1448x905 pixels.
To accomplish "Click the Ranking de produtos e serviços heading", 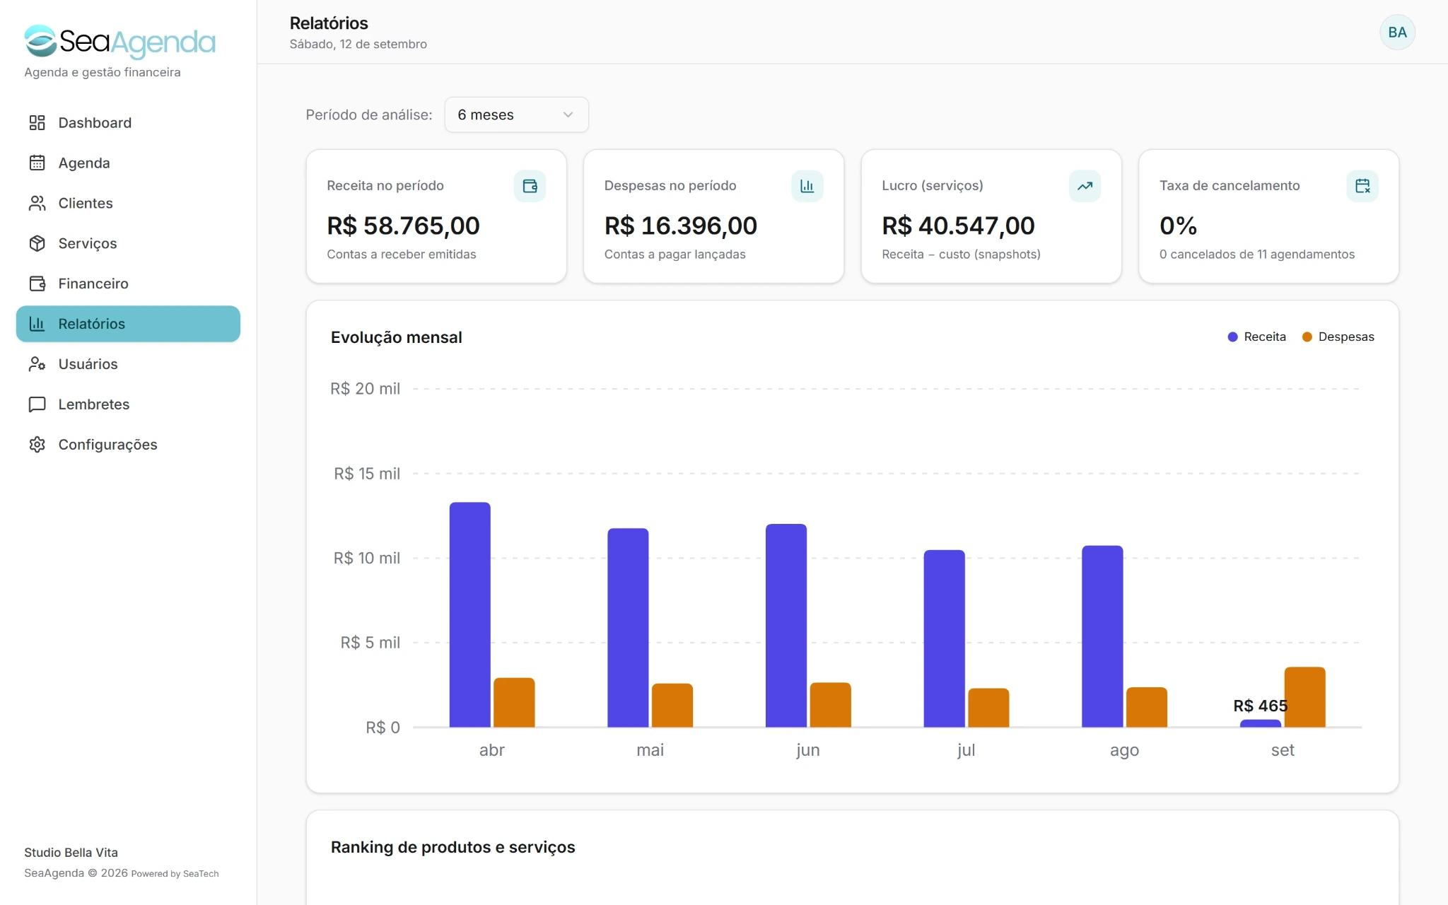I will (x=452, y=847).
